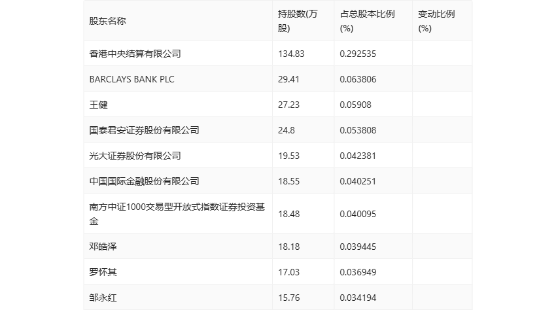The image size is (556, 310).
Task: Select shareholder 光大证券股份有限公司
Action: tap(135, 156)
